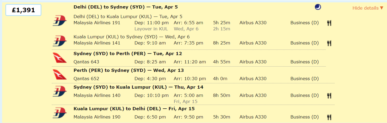Click Malaysia Airlines logo for flight 190
This screenshot has height=123, width=387.
click(60, 113)
